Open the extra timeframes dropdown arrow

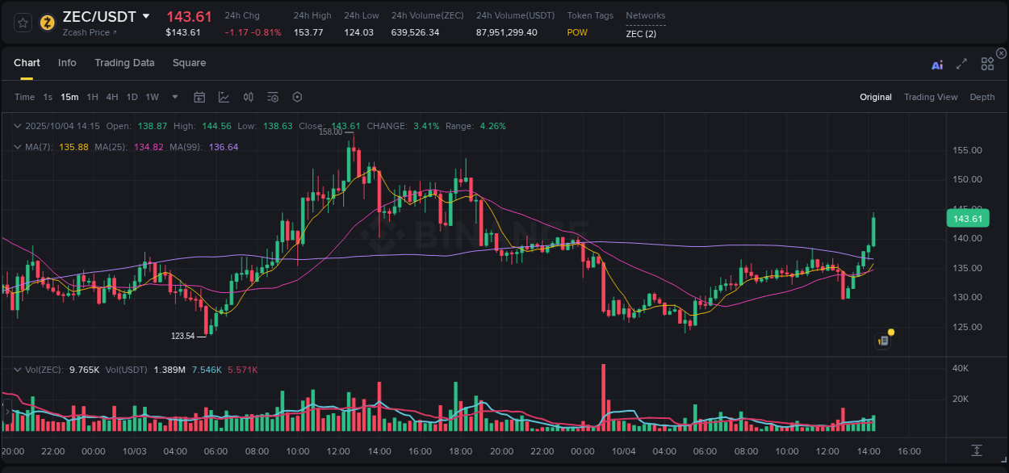[174, 96]
